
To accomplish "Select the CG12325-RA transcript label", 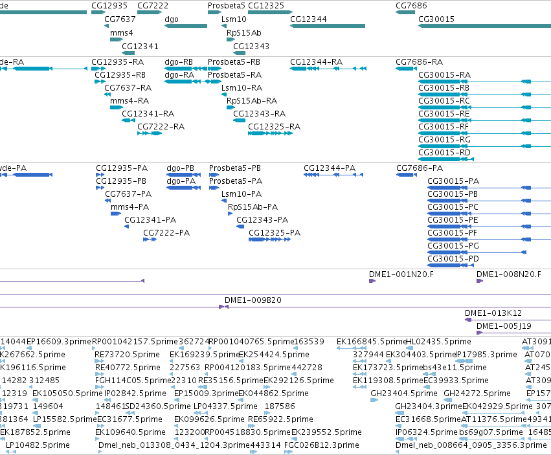I will tap(274, 128).
